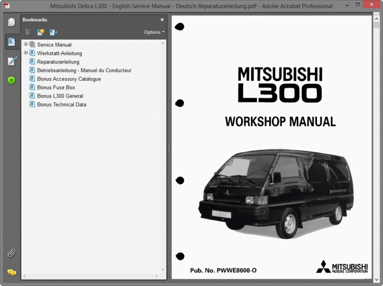This screenshot has width=383, height=286.
Task: Expand the Werkstatt-Anleitung bookmark
Action: [26, 53]
